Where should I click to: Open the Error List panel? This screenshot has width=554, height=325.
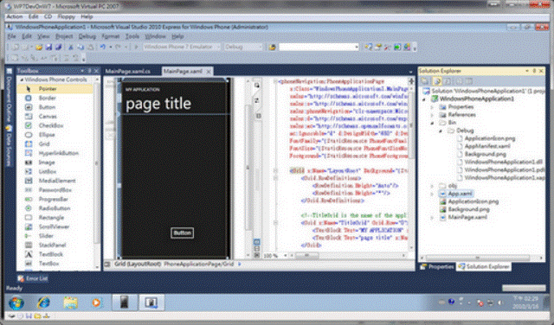coord(33,278)
